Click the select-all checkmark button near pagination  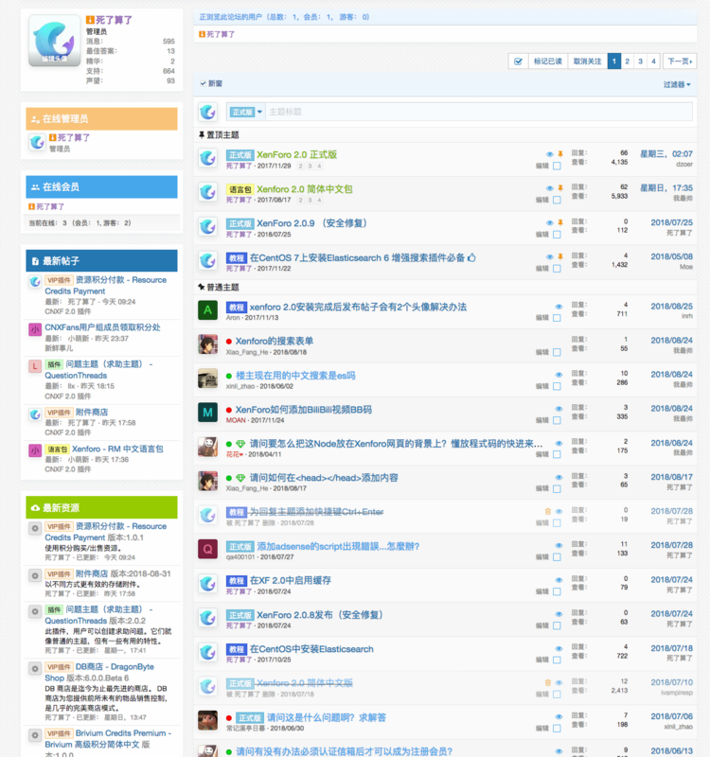tap(518, 62)
